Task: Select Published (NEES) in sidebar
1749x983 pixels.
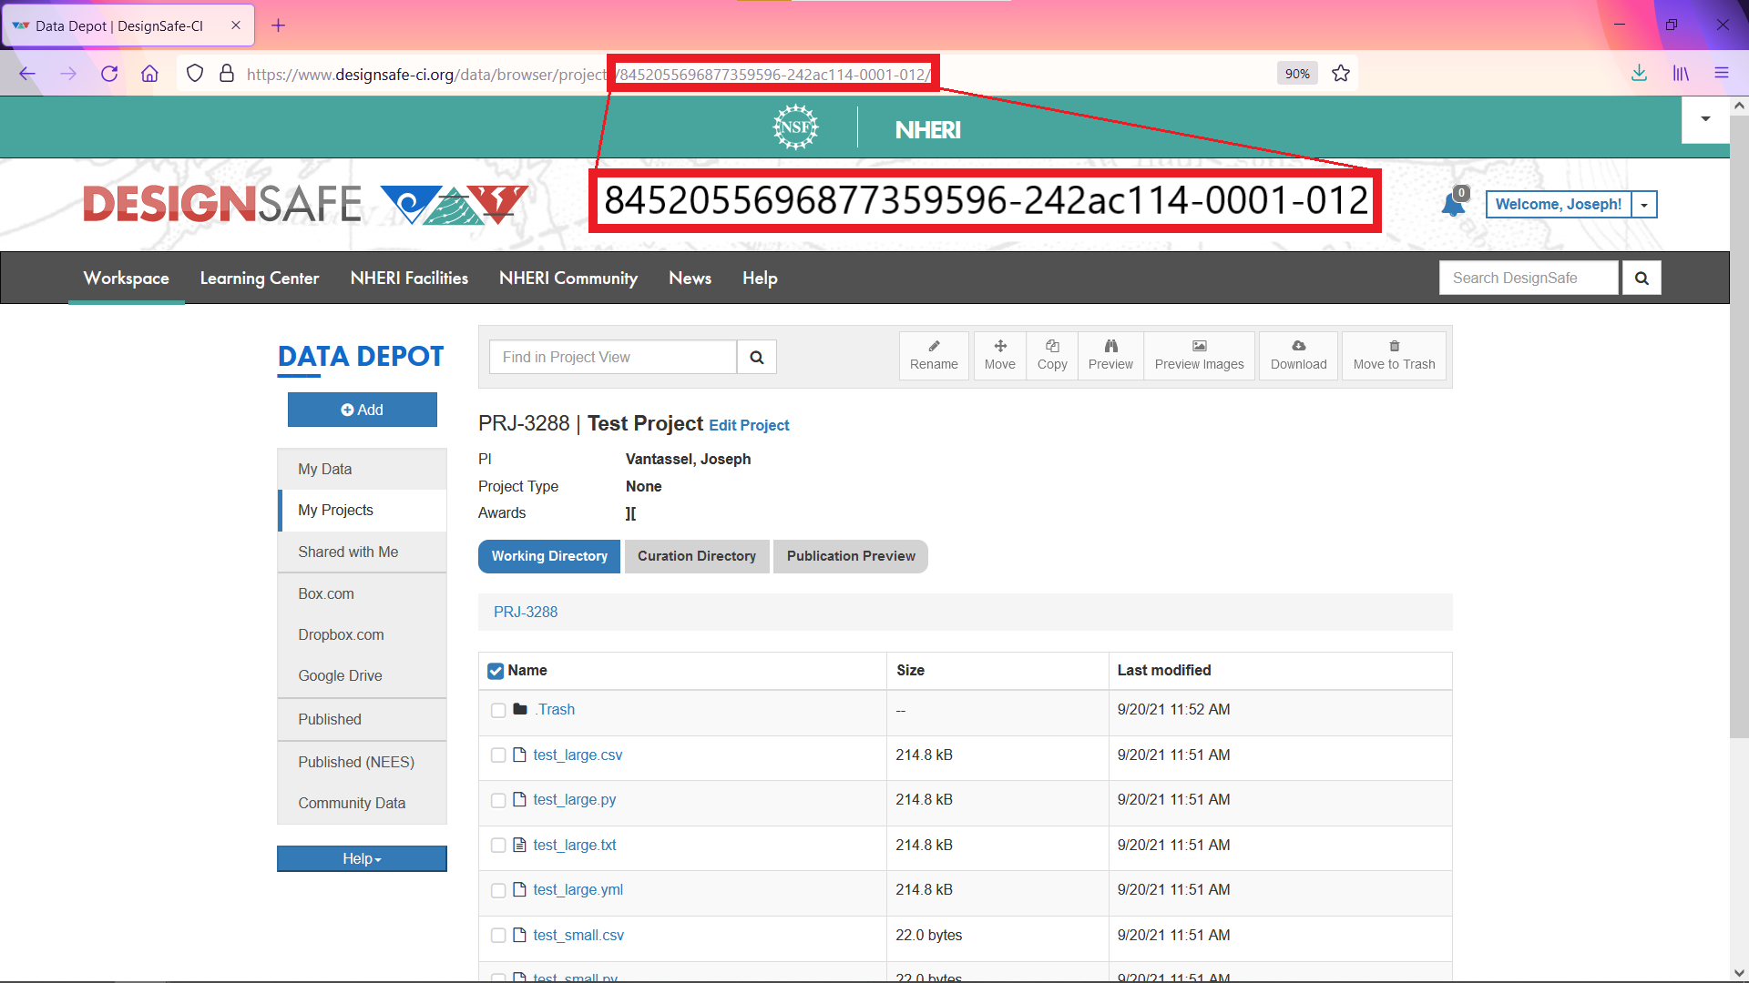Action: tap(363, 762)
